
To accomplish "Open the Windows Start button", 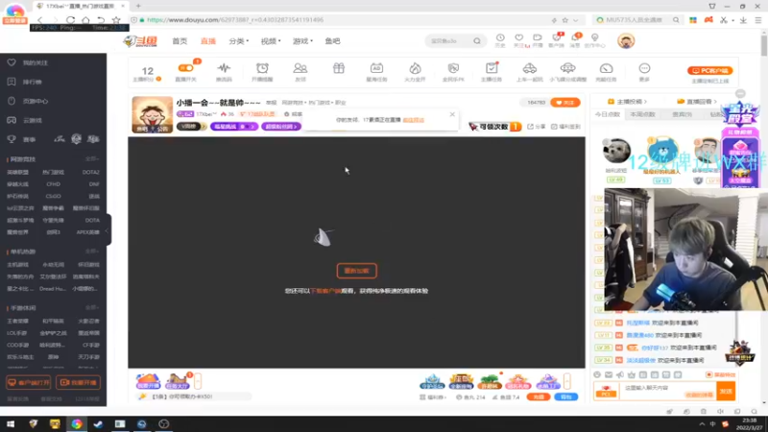I will 11,424.
